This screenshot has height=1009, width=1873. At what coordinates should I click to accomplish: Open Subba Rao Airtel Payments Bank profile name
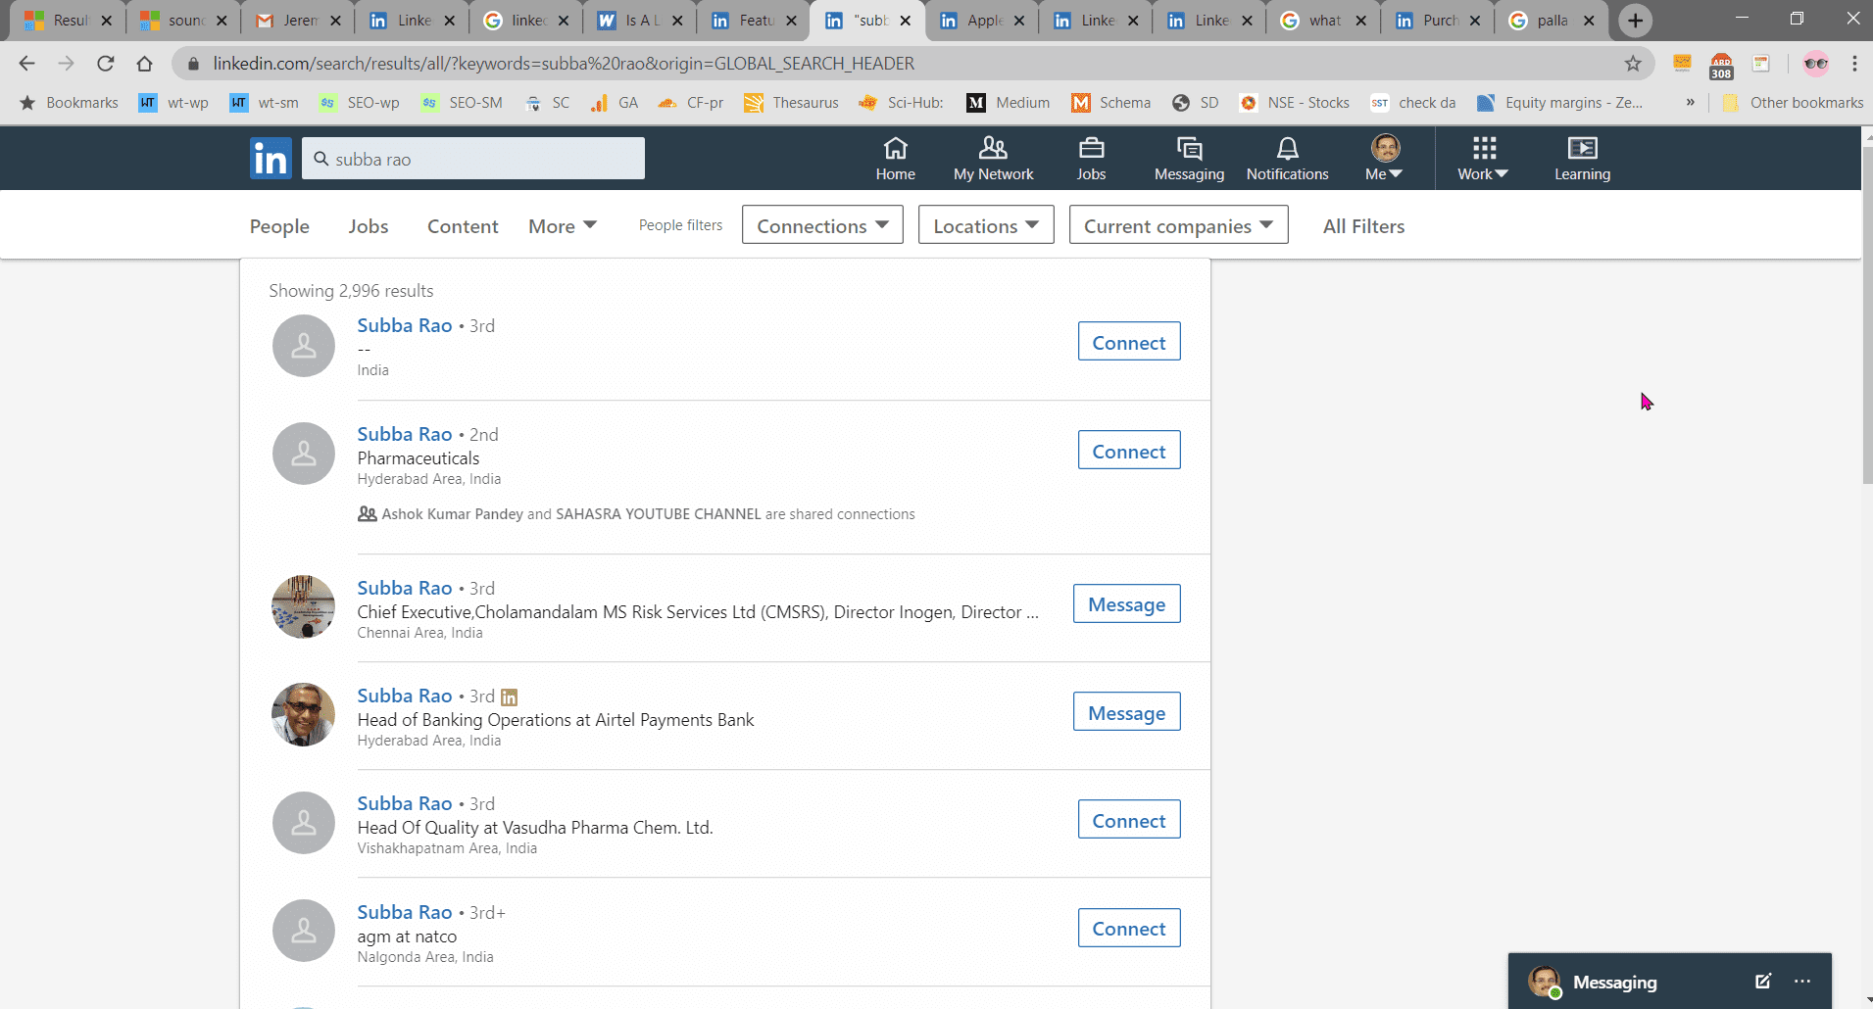click(x=405, y=696)
